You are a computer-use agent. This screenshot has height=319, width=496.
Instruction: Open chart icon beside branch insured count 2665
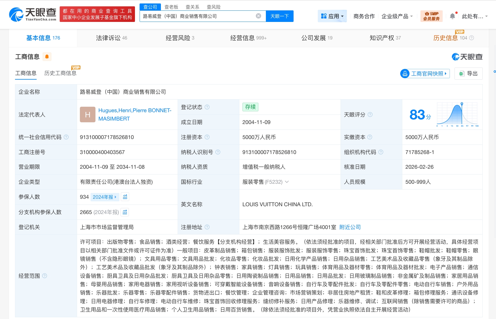[x=125, y=212]
